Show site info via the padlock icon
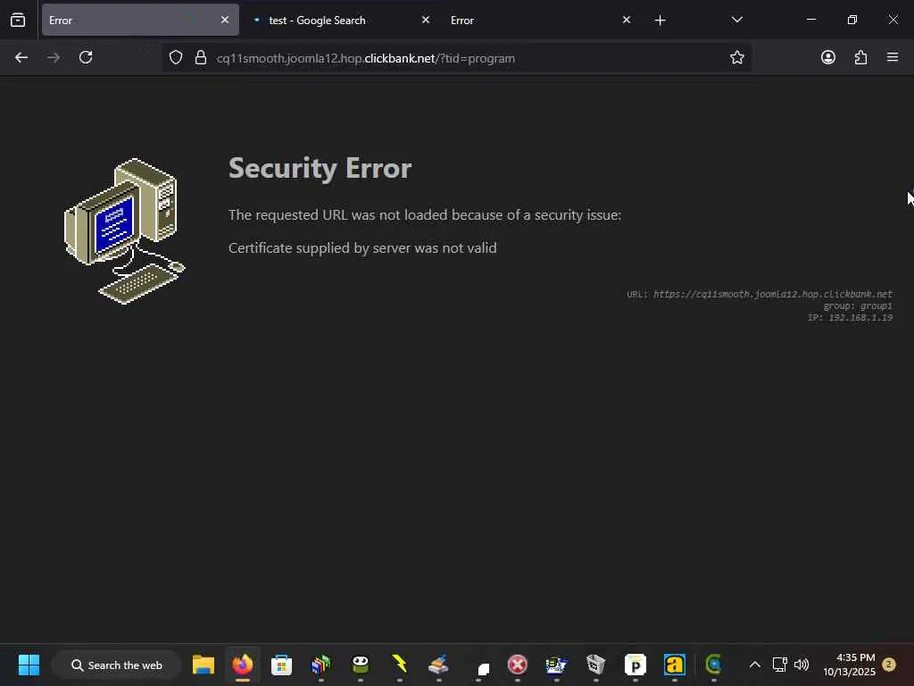This screenshot has width=914, height=686. point(201,58)
